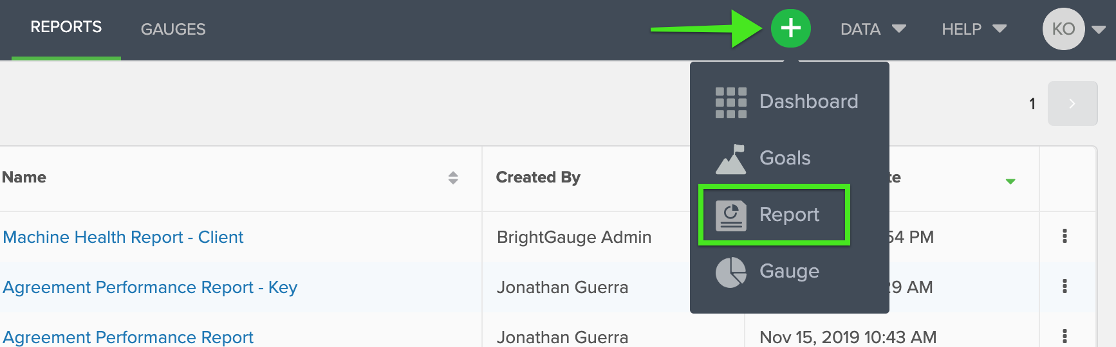Switch to the GAUGES tab
1116x347 pixels.
pyautogui.click(x=173, y=29)
